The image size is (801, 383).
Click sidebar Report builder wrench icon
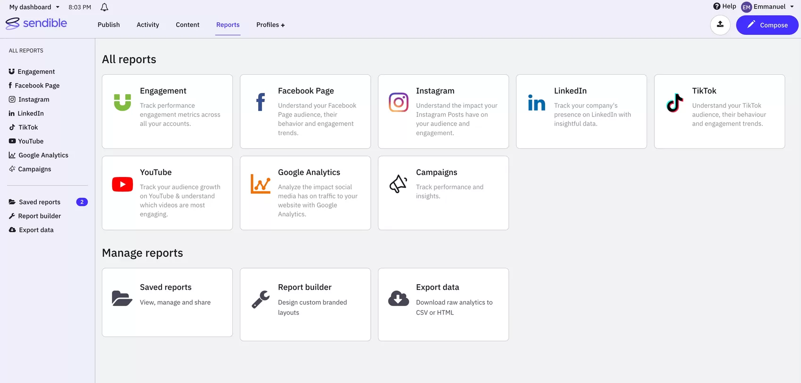point(12,216)
